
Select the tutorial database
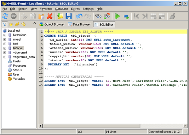(x=18, y=48)
